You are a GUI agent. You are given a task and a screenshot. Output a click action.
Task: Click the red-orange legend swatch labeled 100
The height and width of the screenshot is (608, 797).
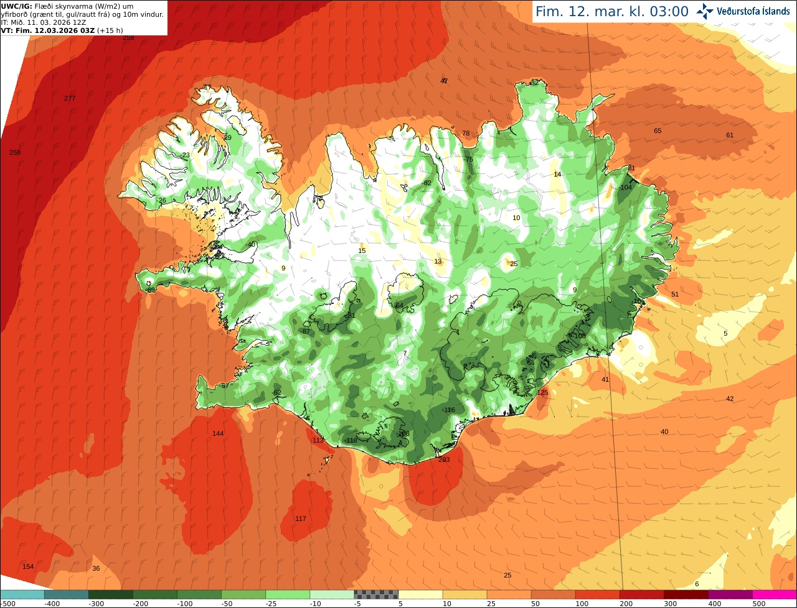(x=597, y=594)
